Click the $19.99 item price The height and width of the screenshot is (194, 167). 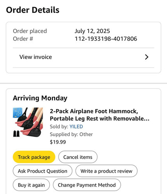(x=58, y=142)
